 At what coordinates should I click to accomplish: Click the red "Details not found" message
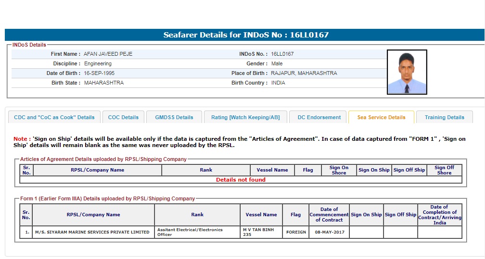(x=241, y=180)
